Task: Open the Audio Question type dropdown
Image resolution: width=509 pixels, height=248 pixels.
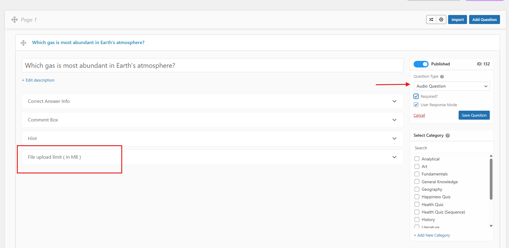Action: coord(452,86)
